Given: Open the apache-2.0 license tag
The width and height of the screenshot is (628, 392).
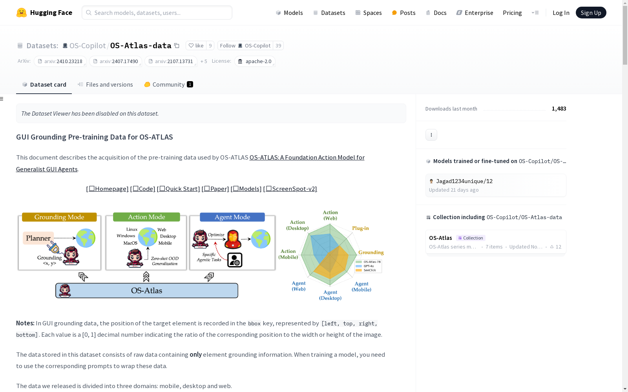Looking at the screenshot, I should [x=255, y=62].
